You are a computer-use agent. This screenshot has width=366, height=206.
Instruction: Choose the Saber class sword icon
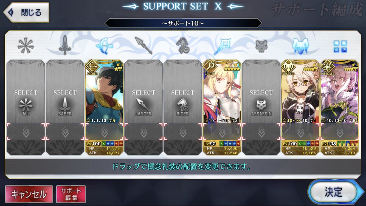(65, 46)
